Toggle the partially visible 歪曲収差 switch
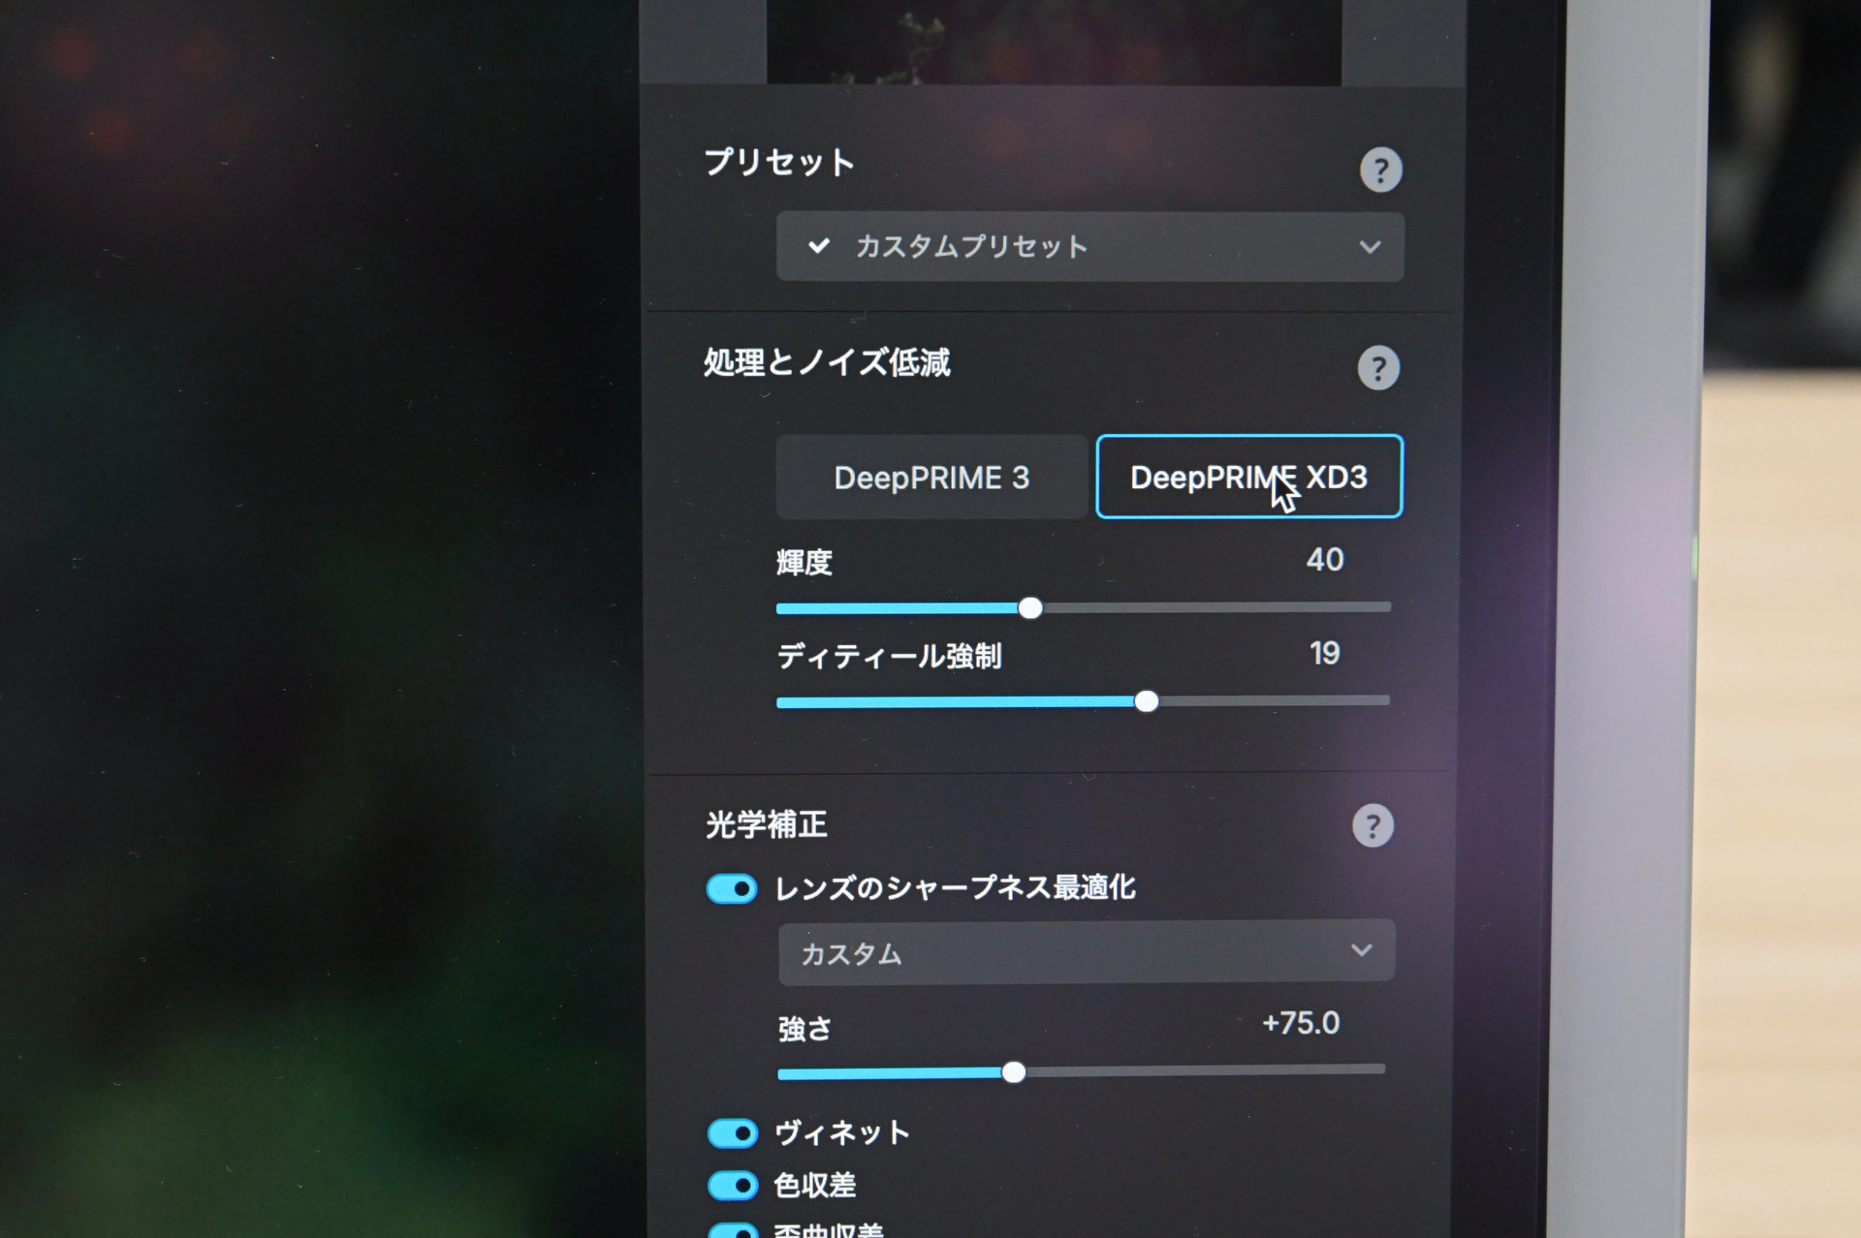 point(733,1231)
